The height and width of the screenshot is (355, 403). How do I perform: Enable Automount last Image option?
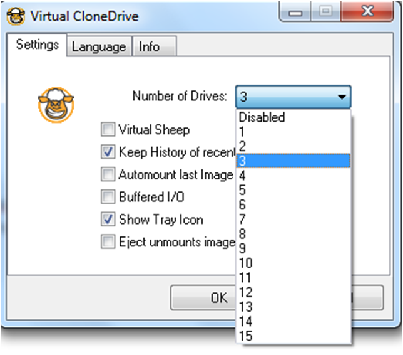(x=108, y=174)
